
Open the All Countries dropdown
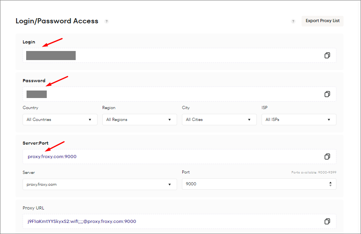pyautogui.click(x=59, y=119)
